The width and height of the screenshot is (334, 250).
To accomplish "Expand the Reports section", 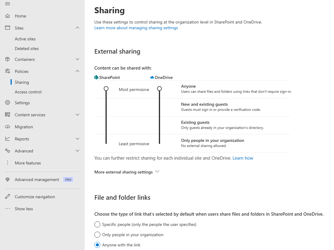I will point(77,139).
